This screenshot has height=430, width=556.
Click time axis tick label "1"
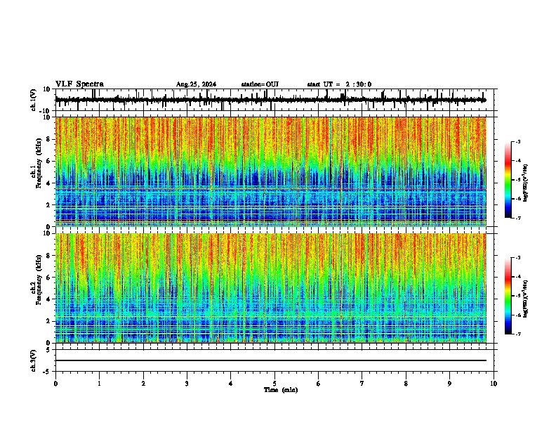coord(99,383)
